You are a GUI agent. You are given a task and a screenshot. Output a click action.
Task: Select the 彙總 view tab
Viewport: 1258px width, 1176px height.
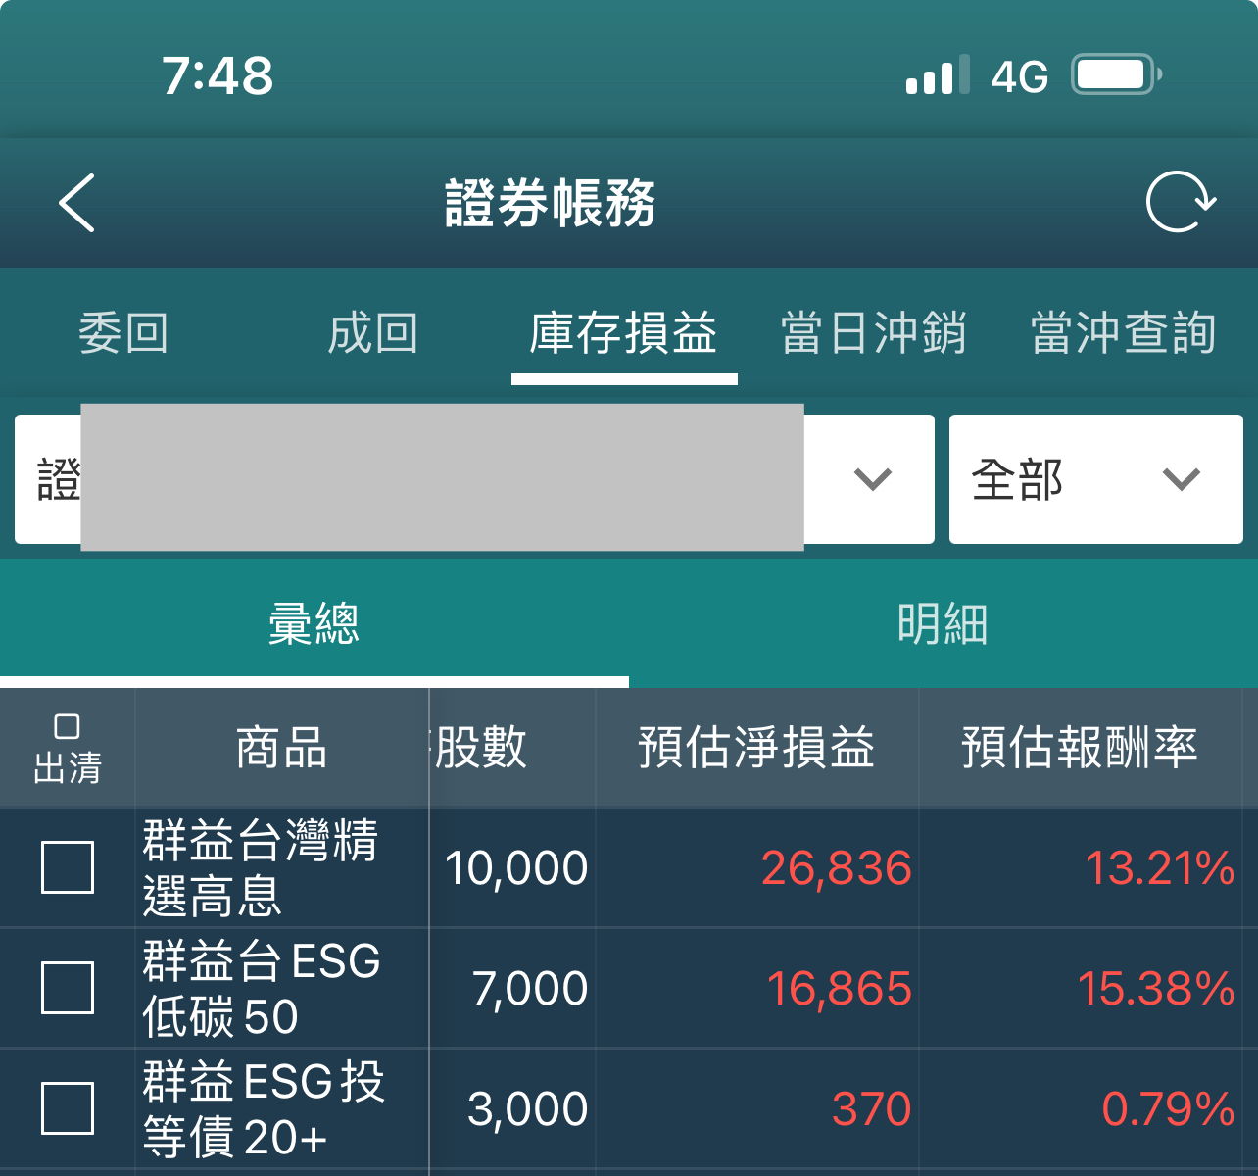[x=314, y=623]
